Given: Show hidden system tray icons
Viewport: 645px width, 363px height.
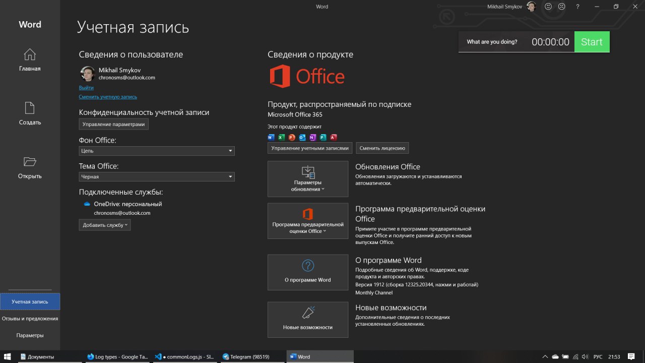Looking at the screenshot, I should tap(545, 356).
